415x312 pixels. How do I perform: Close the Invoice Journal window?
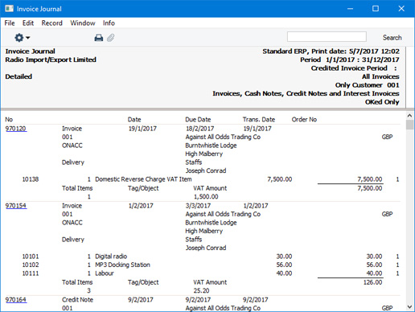pyautogui.click(x=401, y=9)
